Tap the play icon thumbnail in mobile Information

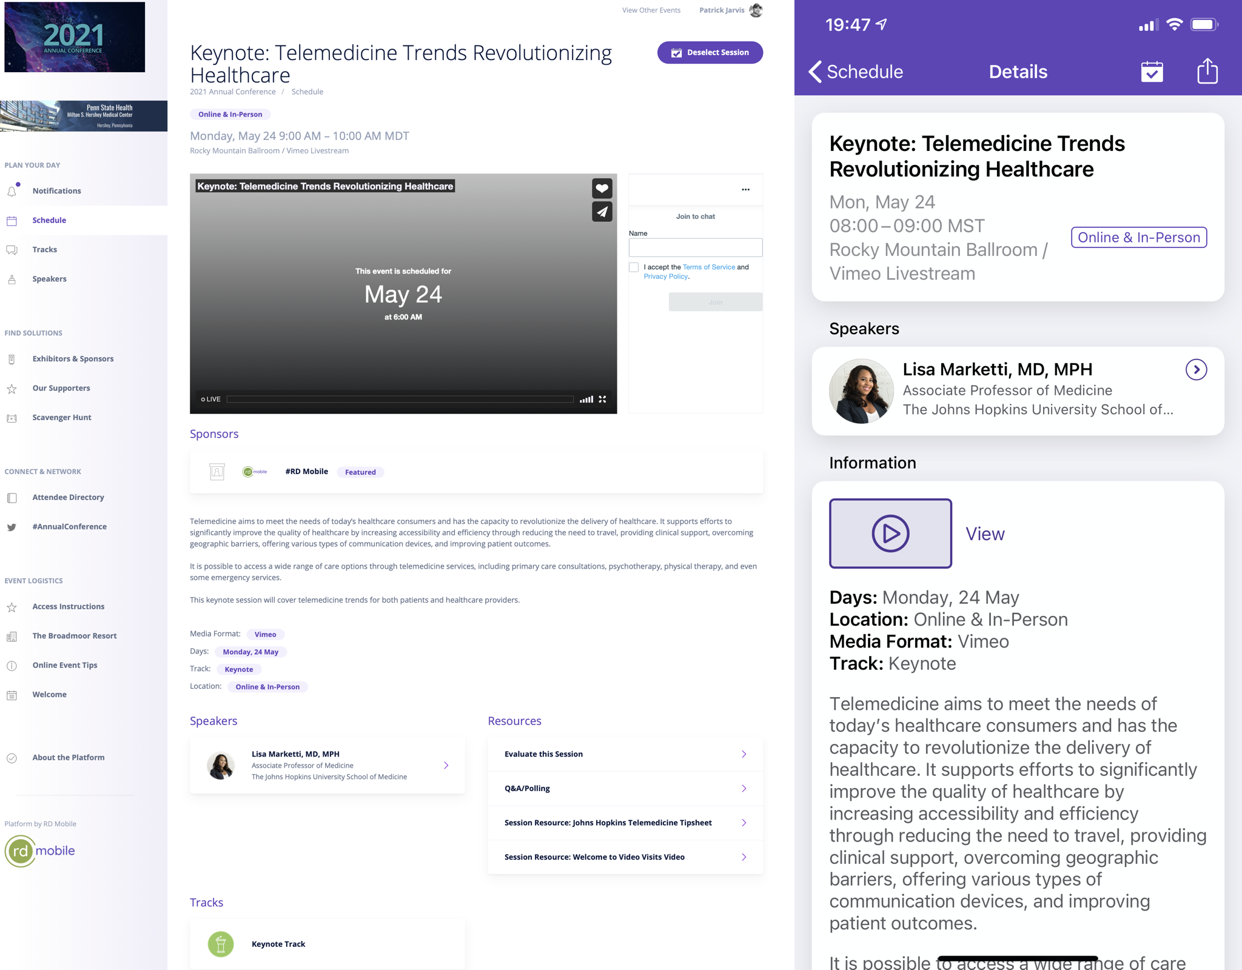(890, 533)
